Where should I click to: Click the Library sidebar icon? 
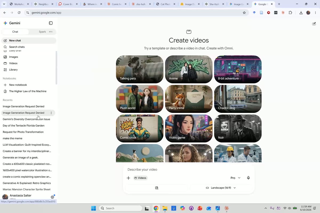tap(5, 70)
